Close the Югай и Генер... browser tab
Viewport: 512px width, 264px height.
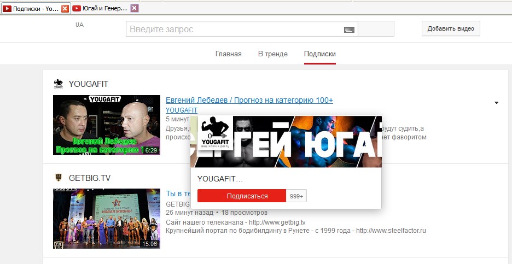135,8
